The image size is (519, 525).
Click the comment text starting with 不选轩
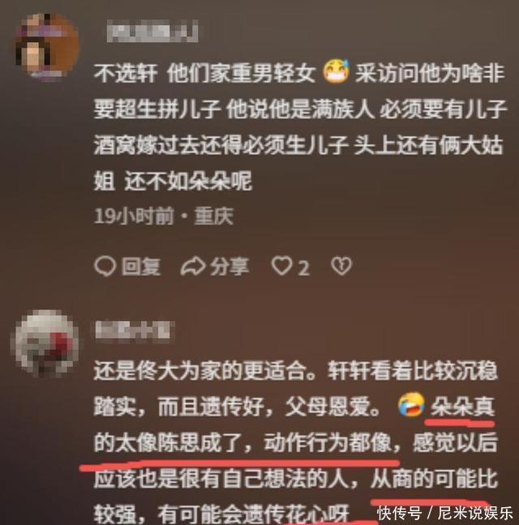[x=300, y=127]
